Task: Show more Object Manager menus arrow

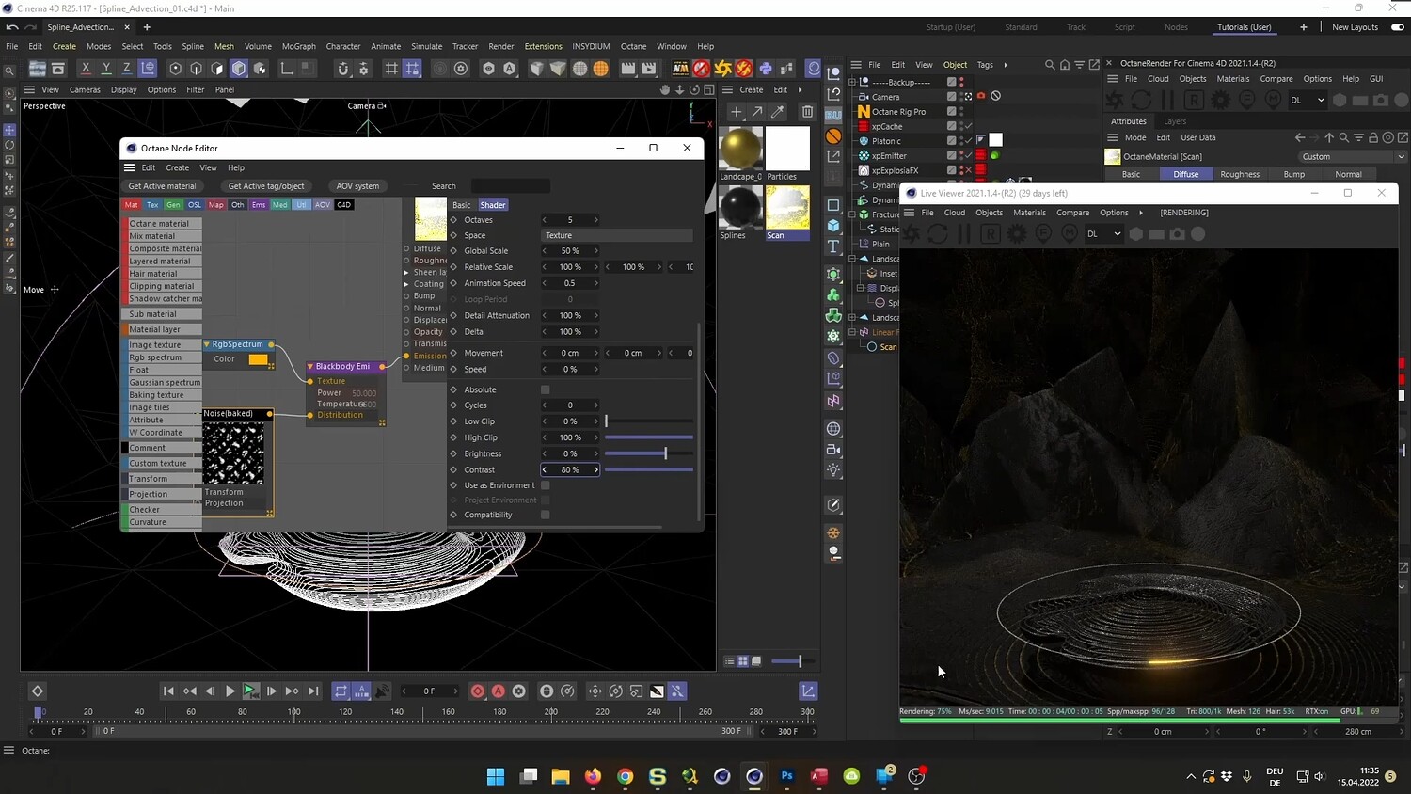Action: pos(1006,65)
